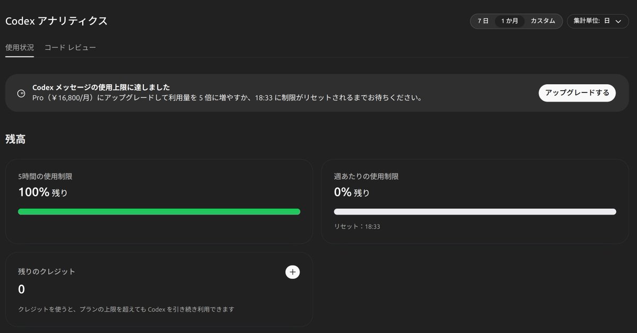Click the green 5時間の使用制限 progress bar

tap(159, 212)
